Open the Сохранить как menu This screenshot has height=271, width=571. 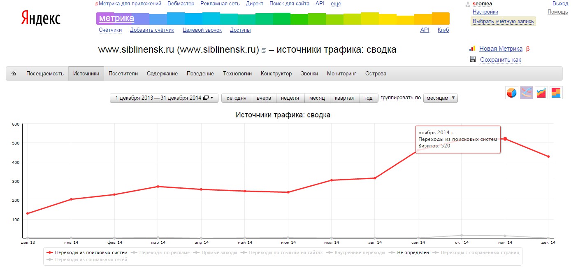[501, 60]
